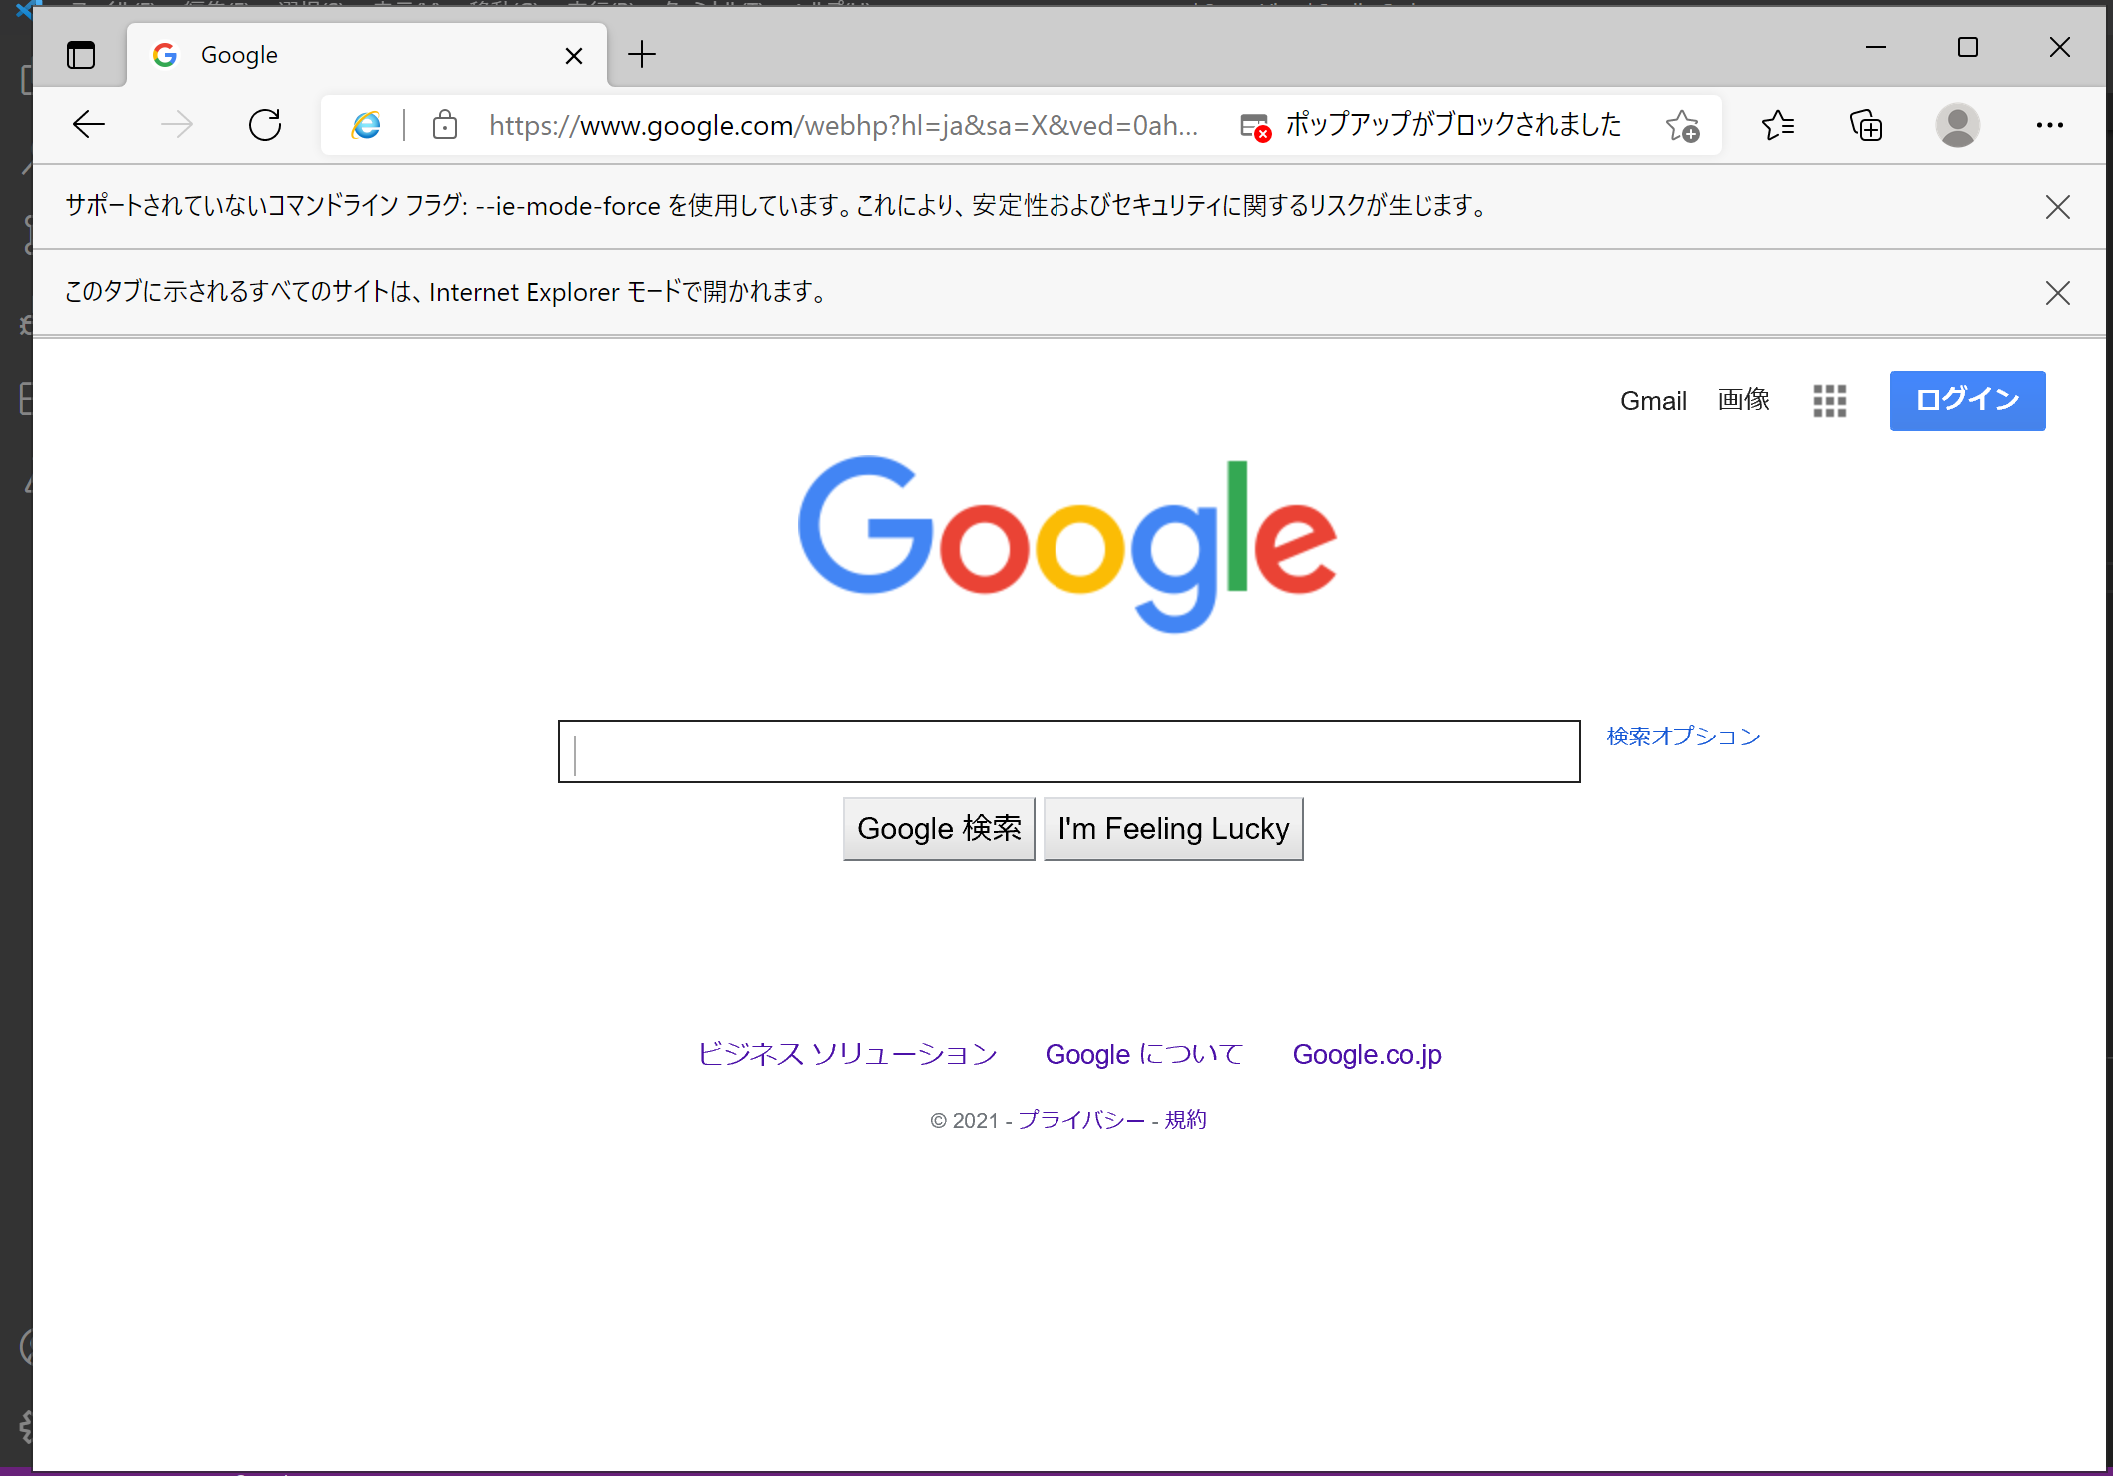Screen dimensions: 2113x1476
Task: Click the Google 検索 button
Action: click(x=939, y=829)
